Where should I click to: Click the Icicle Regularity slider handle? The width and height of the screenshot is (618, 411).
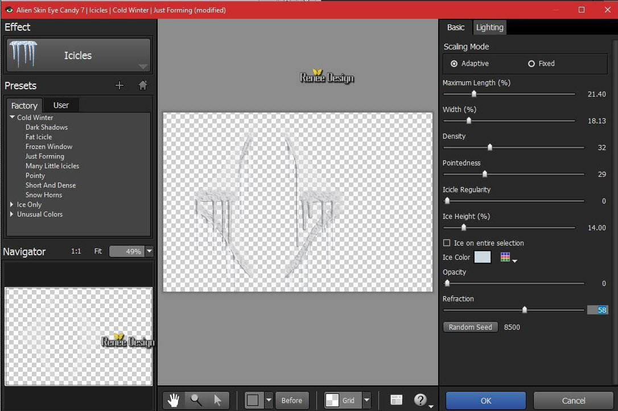tap(447, 201)
